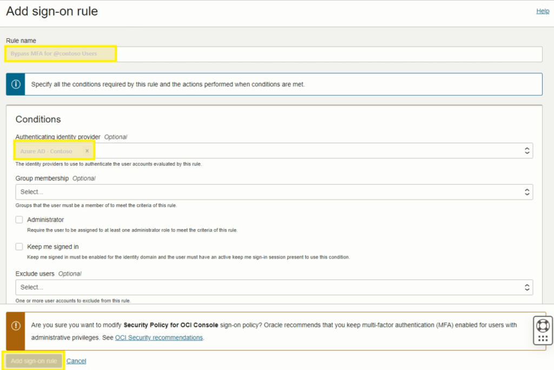Remove Azure AD - Contoso using its x icon

88,151
